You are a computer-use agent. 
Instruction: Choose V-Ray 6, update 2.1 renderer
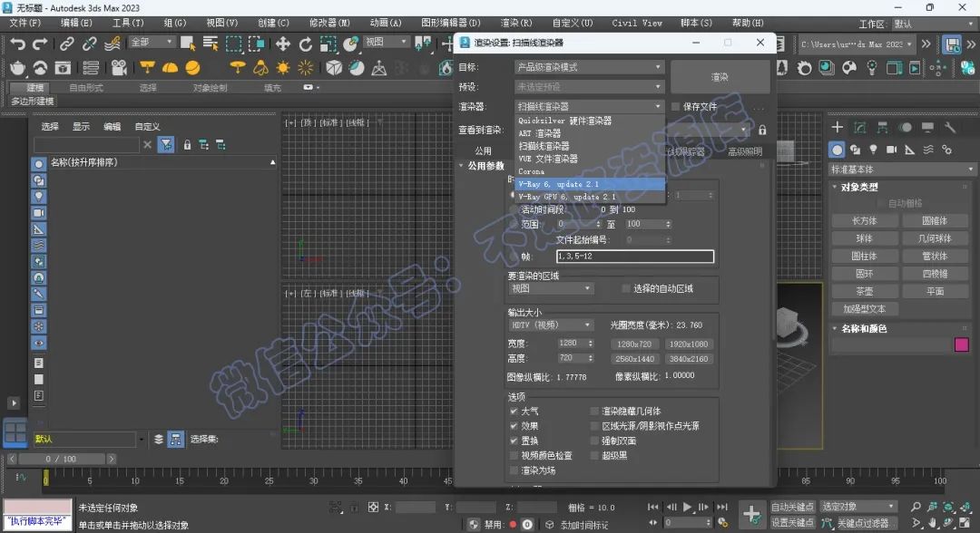pyautogui.click(x=590, y=184)
